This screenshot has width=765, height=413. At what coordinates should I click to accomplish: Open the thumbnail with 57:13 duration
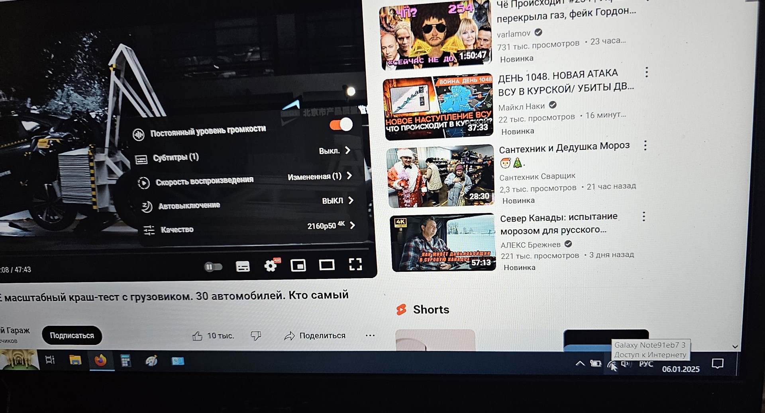(443, 243)
